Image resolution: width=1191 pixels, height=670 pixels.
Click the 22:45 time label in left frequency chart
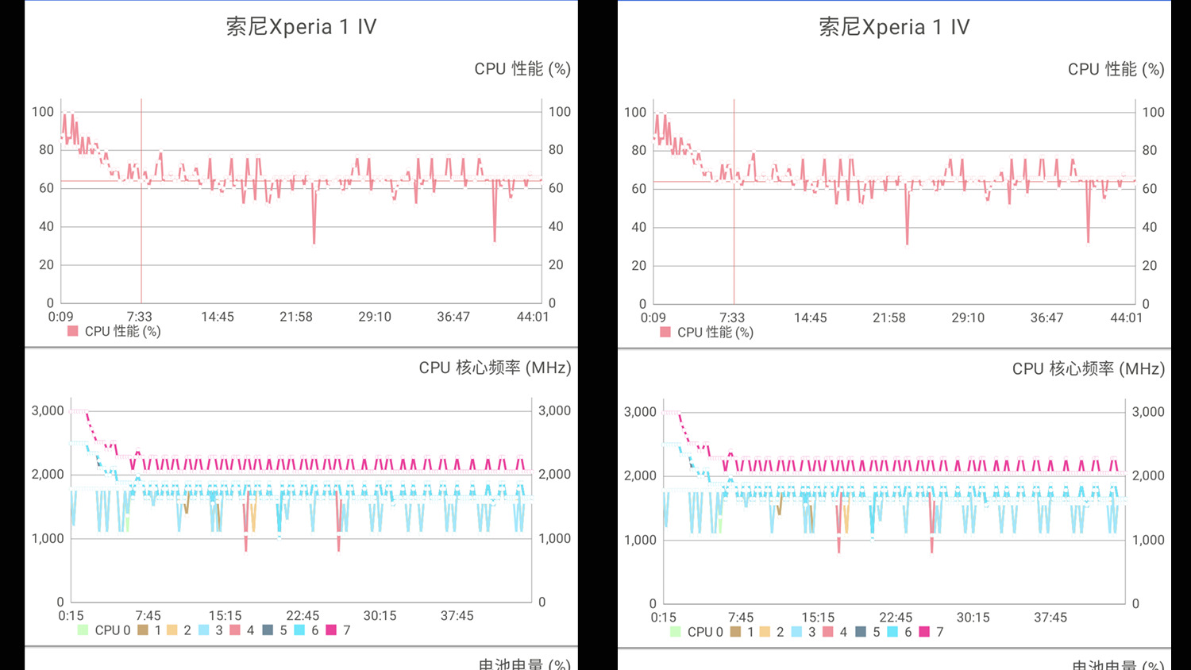point(303,616)
